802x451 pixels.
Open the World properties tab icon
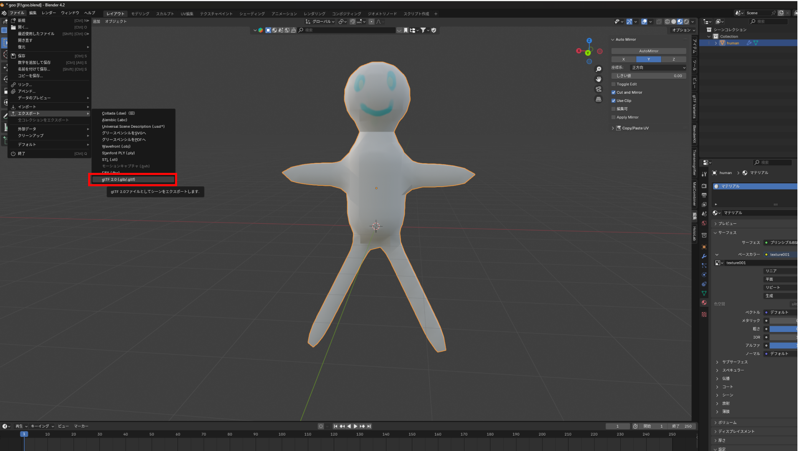tap(704, 223)
